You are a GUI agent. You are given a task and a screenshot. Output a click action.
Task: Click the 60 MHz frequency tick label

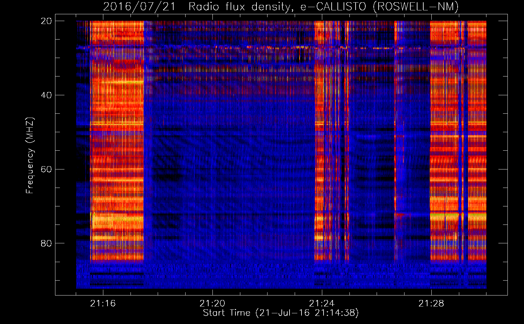point(46,169)
